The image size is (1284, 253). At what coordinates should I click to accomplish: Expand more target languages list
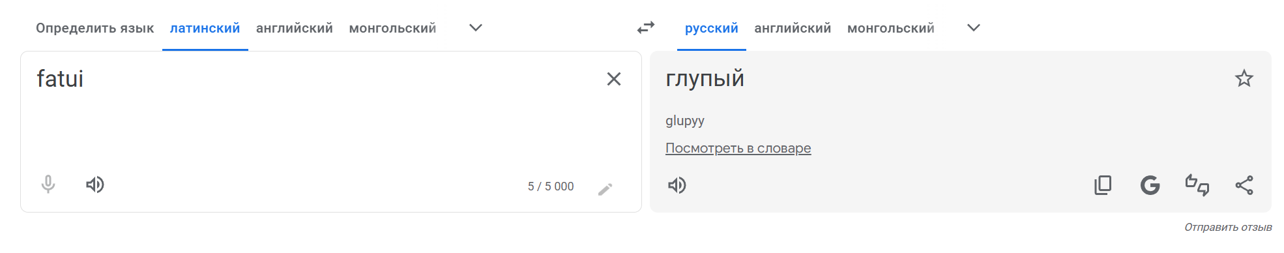pyautogui.click(x=974, y=28)
